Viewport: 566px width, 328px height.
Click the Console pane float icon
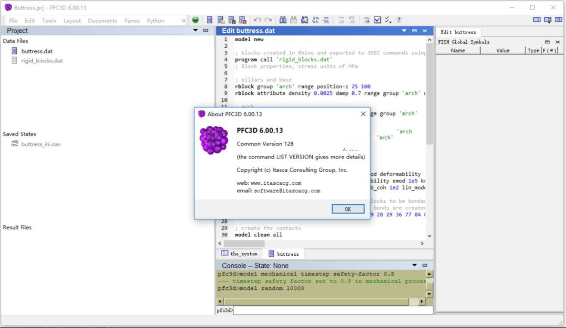tap(425, 265)
